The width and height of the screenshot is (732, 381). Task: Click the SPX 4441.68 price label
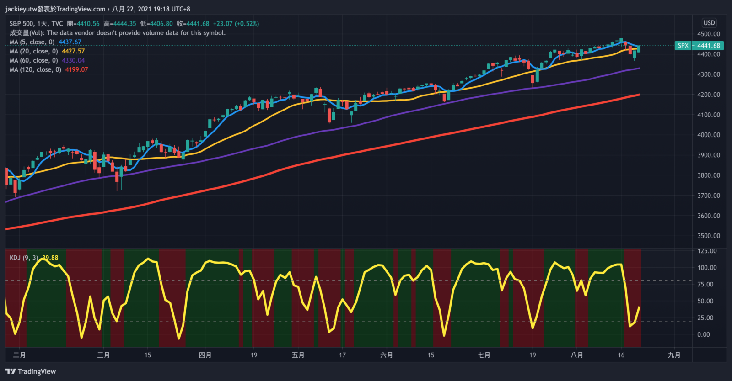point(699,46)
